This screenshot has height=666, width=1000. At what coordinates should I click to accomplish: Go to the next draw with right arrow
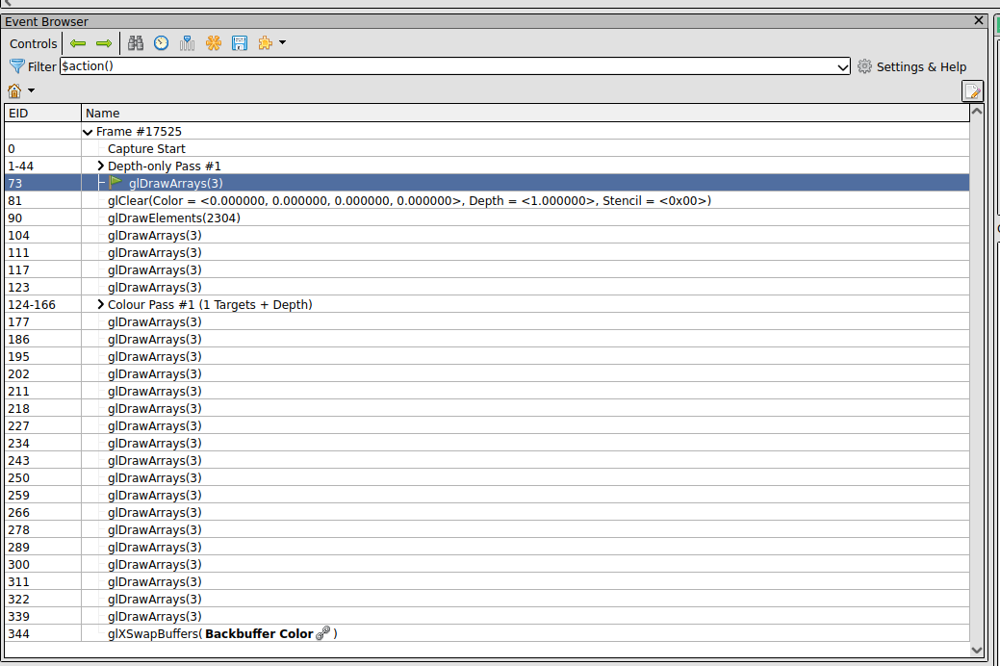click(104, 43)
